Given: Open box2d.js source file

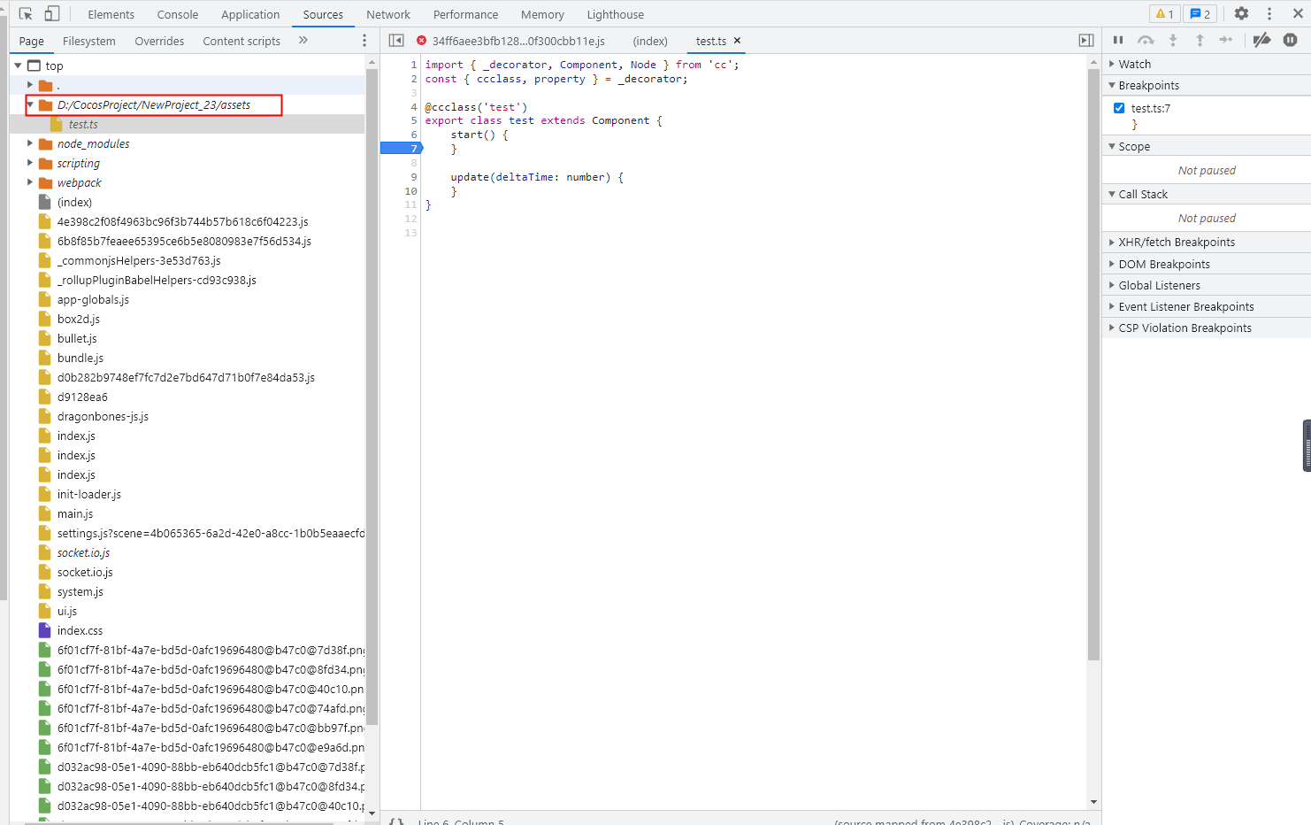Looking at the screenshot, I should 79,319.
